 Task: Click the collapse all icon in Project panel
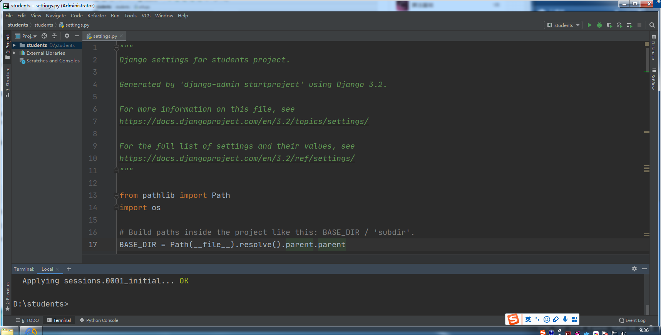click(x=54, y=36)
